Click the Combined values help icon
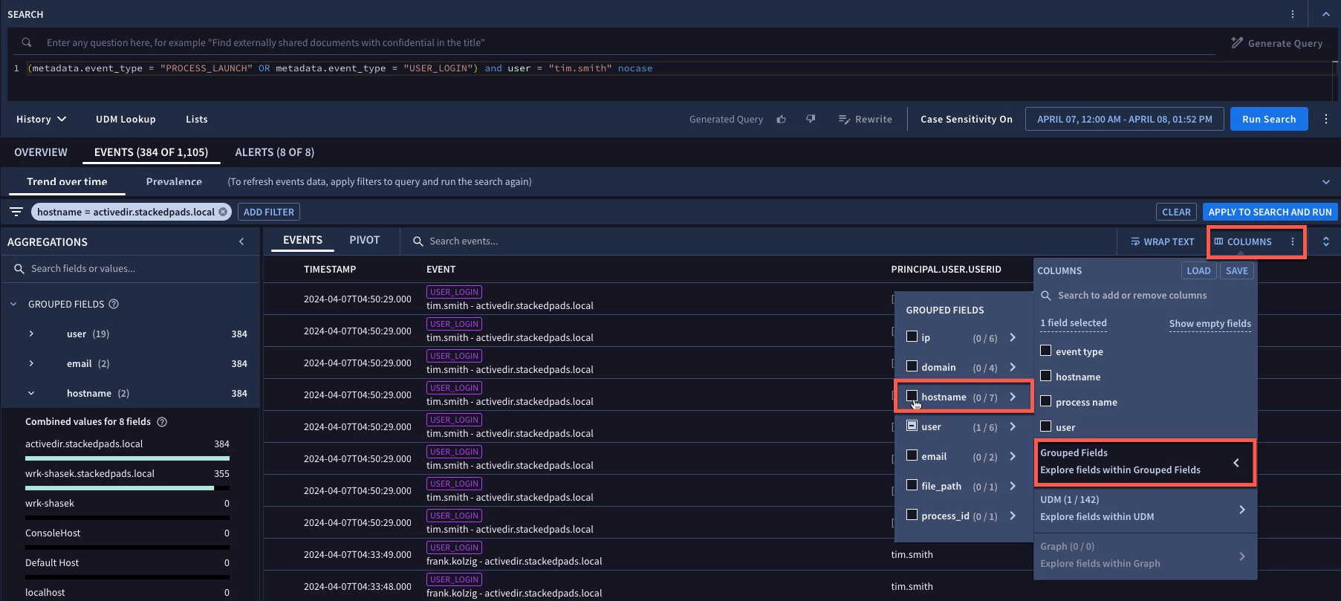Viewport: 1341px width, 601px height. point(162,421)
